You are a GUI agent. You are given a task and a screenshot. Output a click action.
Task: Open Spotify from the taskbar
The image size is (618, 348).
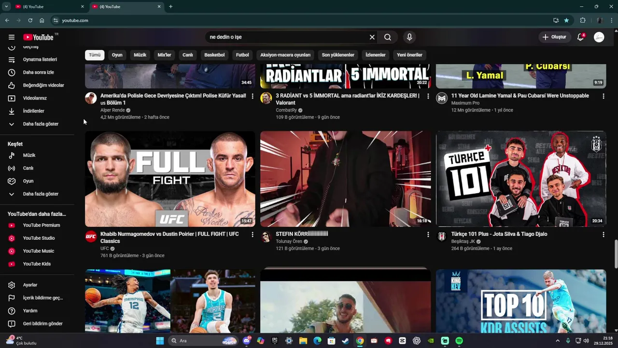459,341
